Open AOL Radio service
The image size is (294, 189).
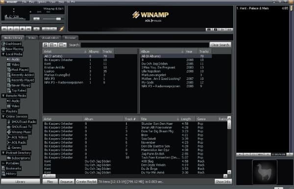coord(17,142)
